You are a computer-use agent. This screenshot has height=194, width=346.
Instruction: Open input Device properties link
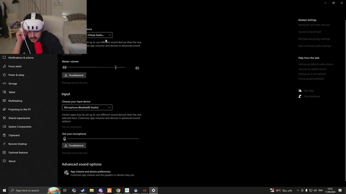[72, 127]
